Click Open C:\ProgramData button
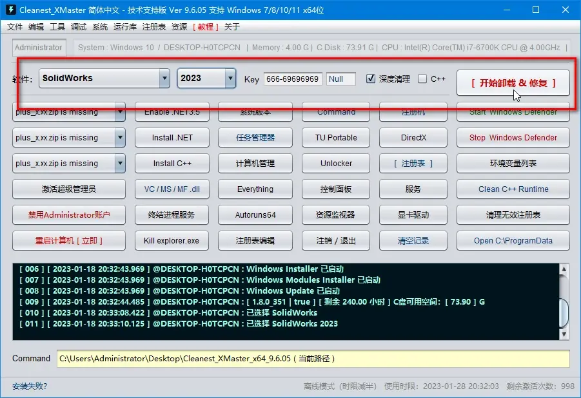The width and height of the screenshot is (581, 398). pyautogui.click(x=513, y=241)
